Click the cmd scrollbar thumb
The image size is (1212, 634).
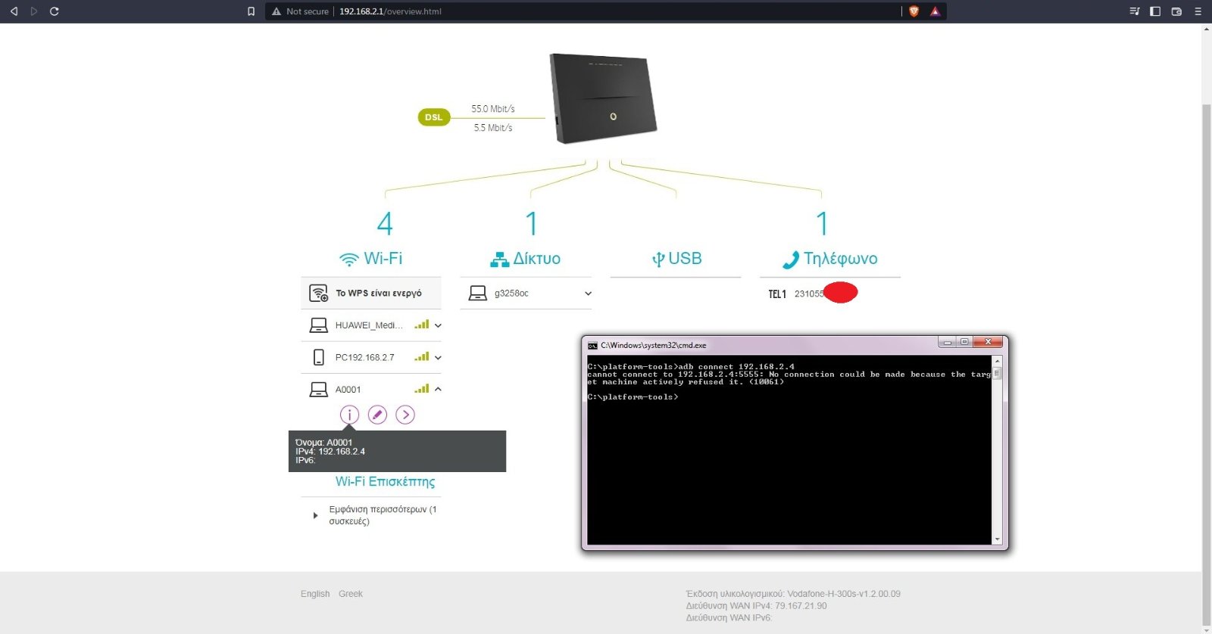pos(998,374)
